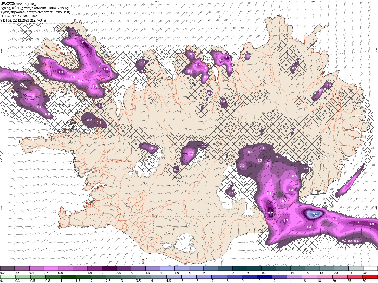The height and width of the screenshot is (283, 378).
Task: Select palest green swatch between 0.1 and 0.3
Action: (8, 277)
